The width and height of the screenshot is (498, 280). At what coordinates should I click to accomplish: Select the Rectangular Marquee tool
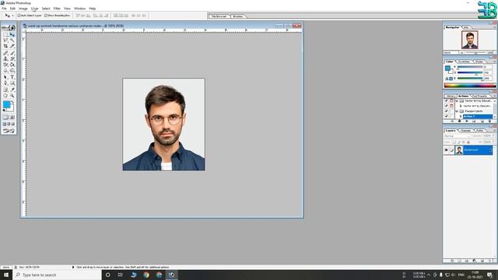pos(5,34)
